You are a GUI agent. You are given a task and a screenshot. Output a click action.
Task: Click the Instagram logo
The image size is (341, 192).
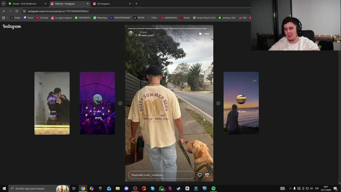click(x=12, y=26)
